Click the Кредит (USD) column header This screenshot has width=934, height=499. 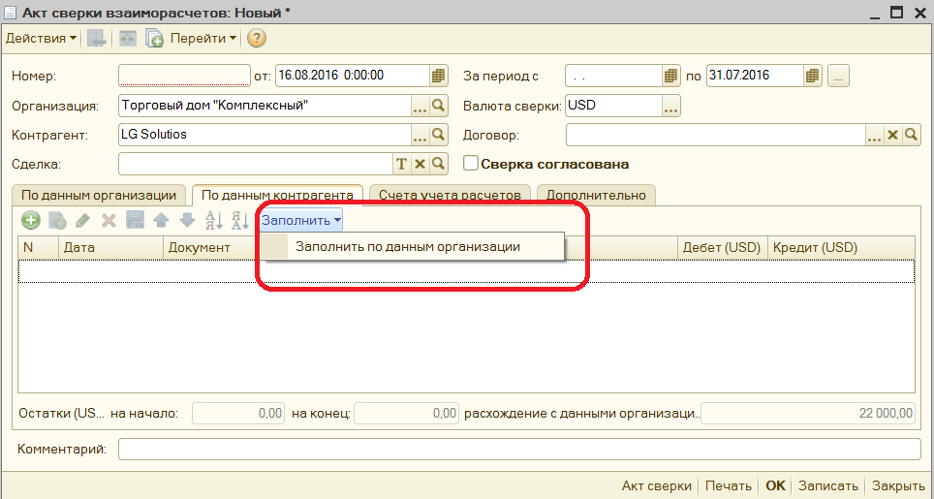pyautogui.click(x=841, y=248)
